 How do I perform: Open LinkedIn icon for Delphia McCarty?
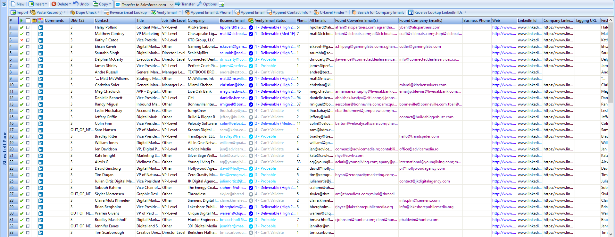point(41,59)
